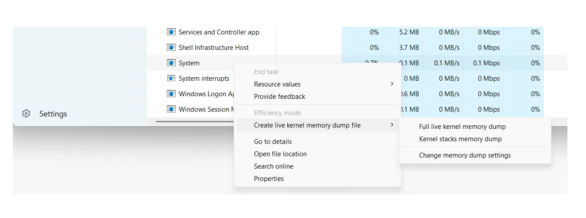Click the Windows Session Manager process icon

(x=171, y=109)
